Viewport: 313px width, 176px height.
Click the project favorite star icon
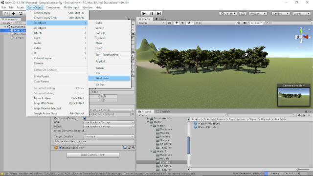point(309,115)
